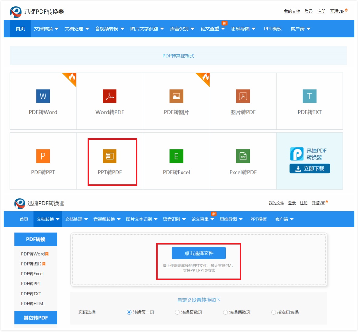
Task: Open the PDF转Word blue W icon
Action: pyautogui.click(x=43, y=96)
